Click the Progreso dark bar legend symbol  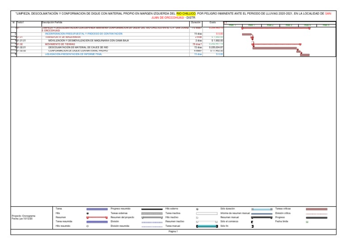point(316,218)
